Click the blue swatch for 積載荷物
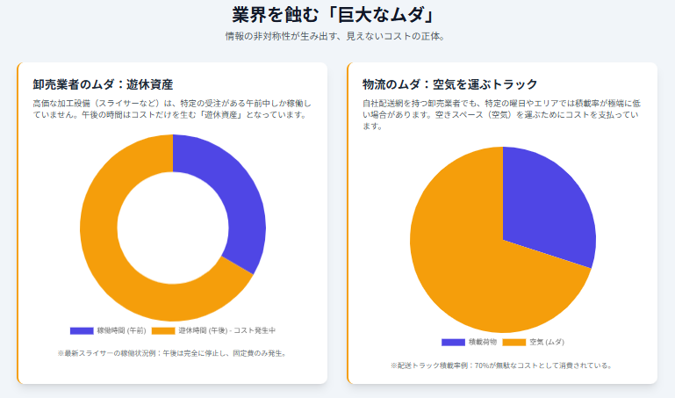Viewport: 675px width, 398px height. click(453, 342)
